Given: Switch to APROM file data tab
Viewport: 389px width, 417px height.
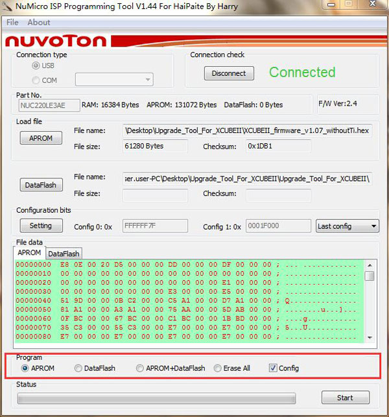Looking at the screenshot, I should (x=29, y=253).
